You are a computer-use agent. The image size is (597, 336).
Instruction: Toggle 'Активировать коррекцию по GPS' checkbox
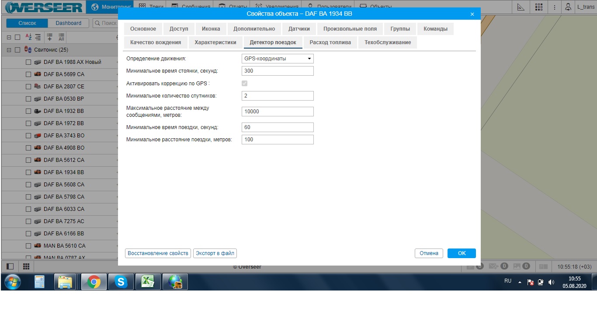(x=245, y=83)
